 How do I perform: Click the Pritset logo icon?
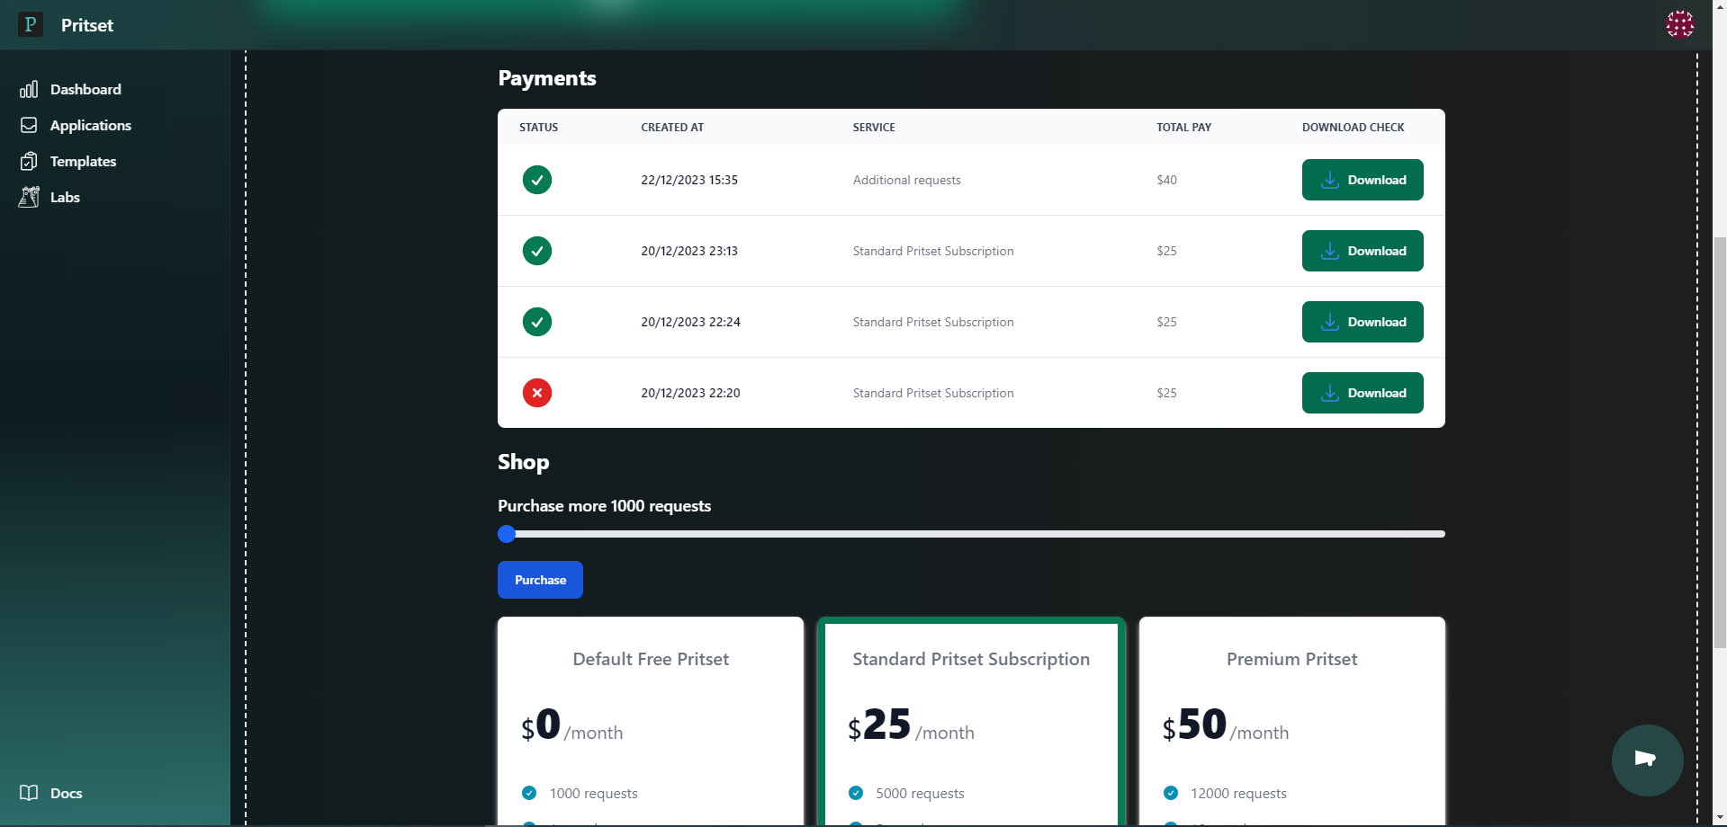pos(31,24)
